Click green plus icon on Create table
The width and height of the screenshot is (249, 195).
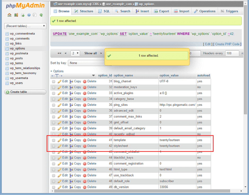point(7,92)
